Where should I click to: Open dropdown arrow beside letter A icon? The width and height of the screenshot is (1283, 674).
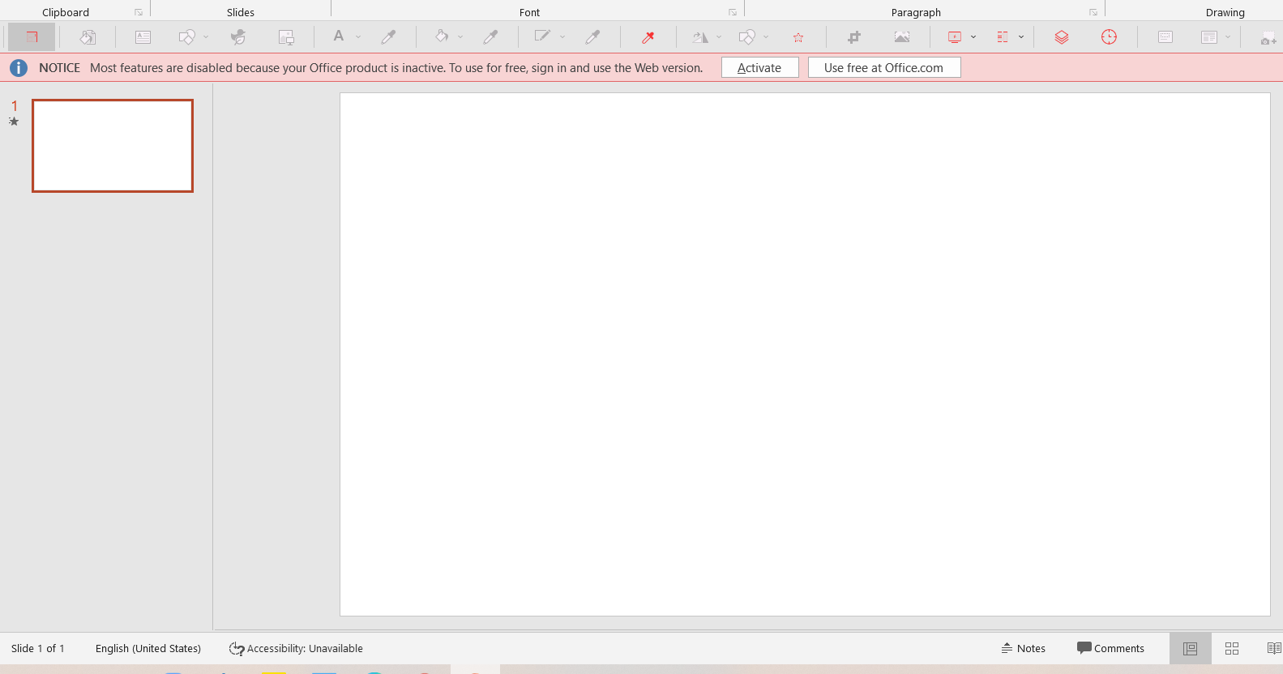358,37
